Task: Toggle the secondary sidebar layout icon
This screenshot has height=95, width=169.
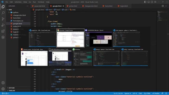Action: [152, 2]
